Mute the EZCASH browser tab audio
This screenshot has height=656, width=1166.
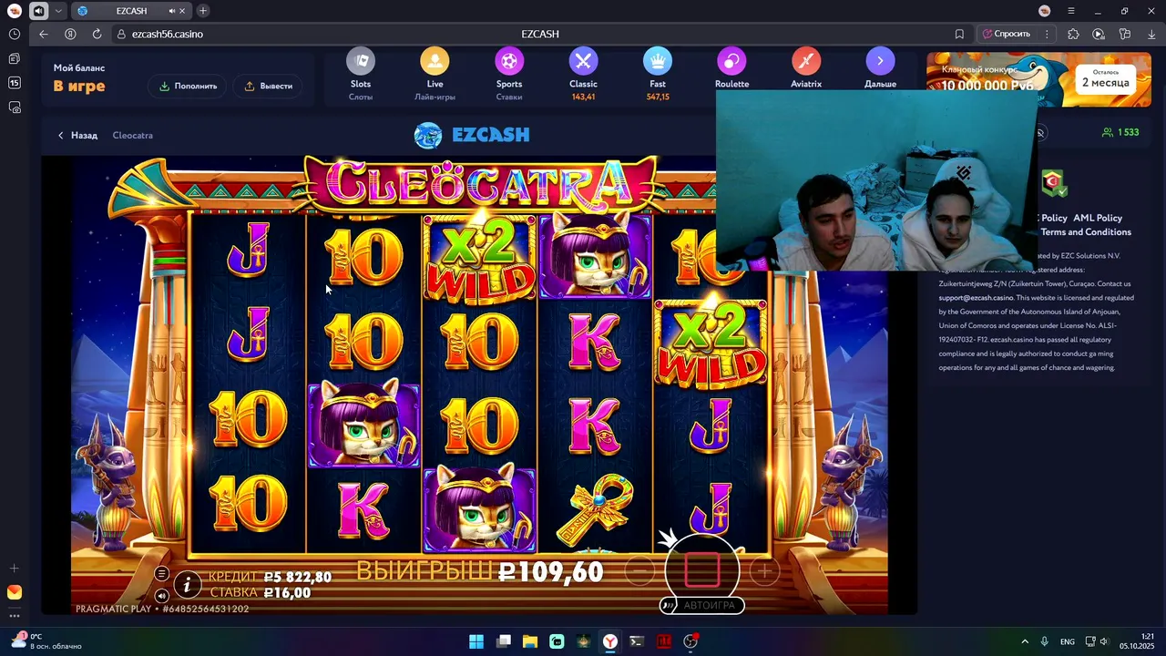(x=173, y=11)
